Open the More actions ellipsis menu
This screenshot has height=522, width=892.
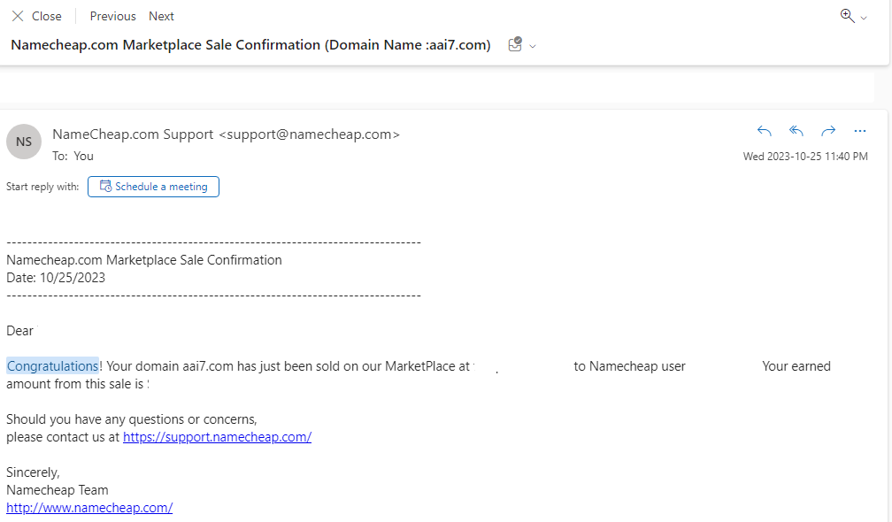tap(859, 131)
